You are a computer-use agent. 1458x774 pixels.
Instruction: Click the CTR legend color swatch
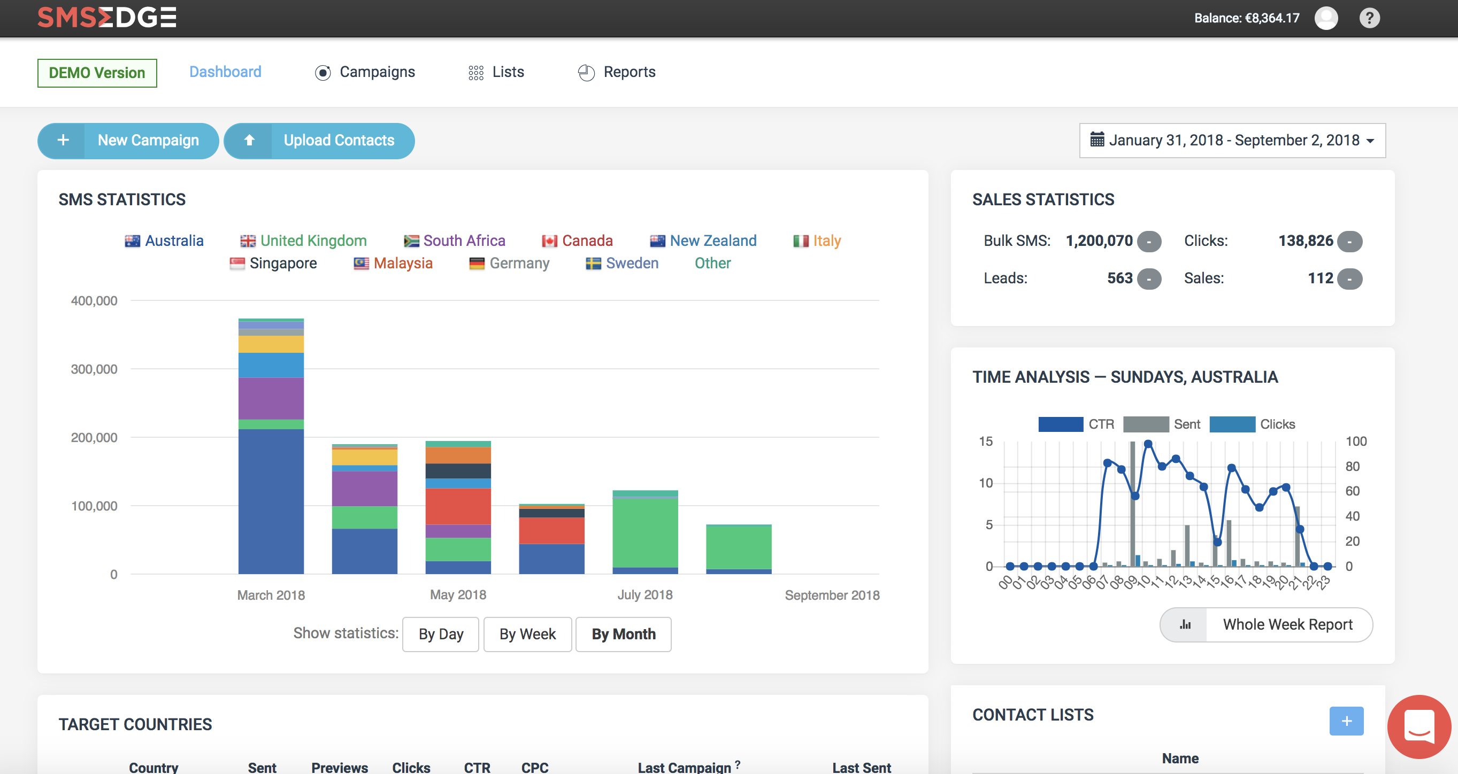(1060, 424)
